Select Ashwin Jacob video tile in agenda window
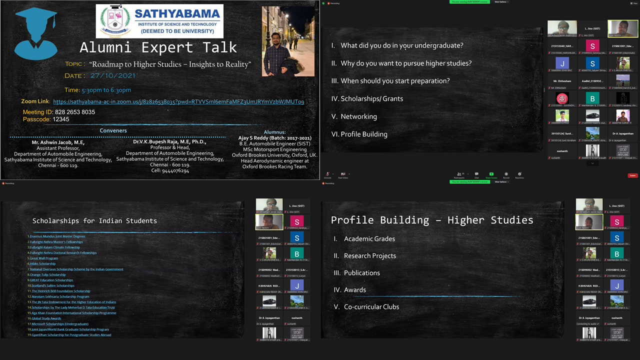 coord(562,28)
